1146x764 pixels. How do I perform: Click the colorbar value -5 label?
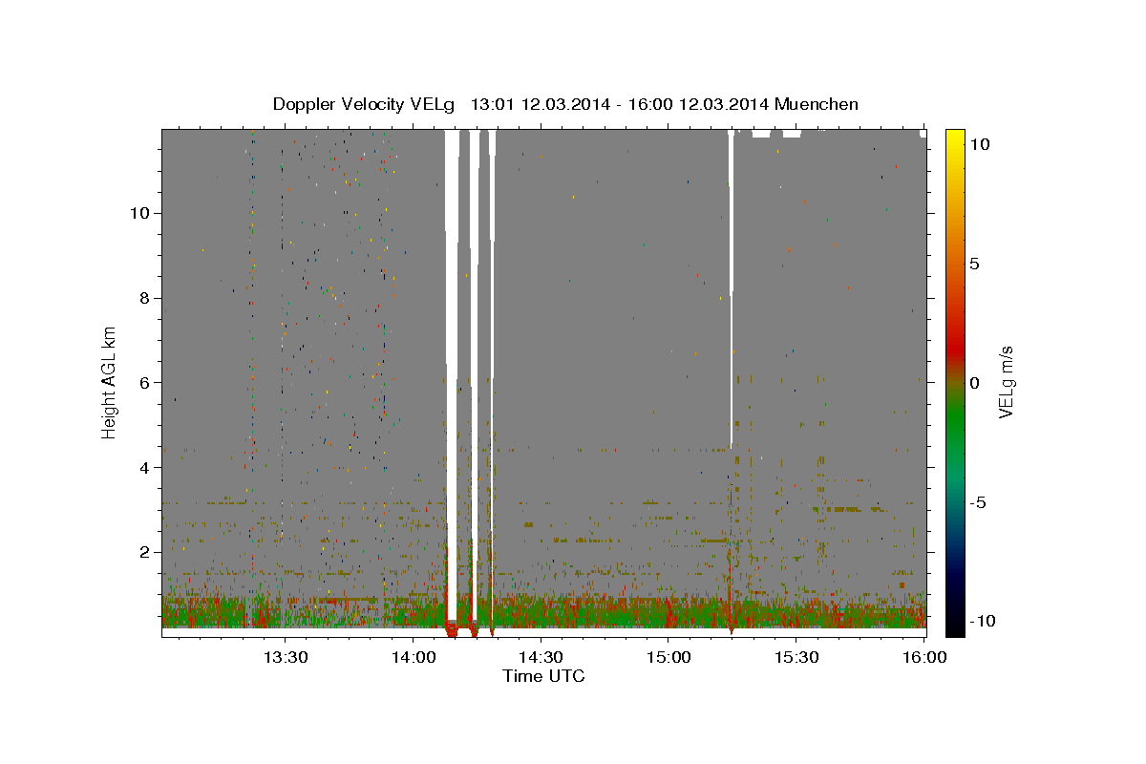tap(978, 502)
